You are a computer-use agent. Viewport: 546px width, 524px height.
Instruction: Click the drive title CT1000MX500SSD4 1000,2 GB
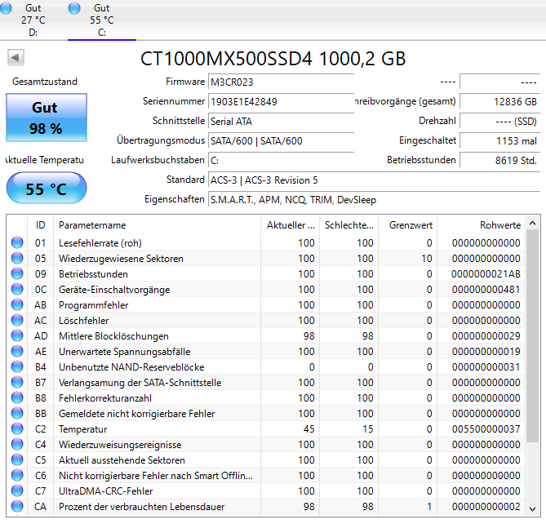click(x=273, y=58)
